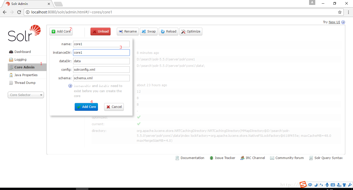Screen dimensions: 353x190
Task: Click the site info icon in address bar
Action: coord(28,12)
